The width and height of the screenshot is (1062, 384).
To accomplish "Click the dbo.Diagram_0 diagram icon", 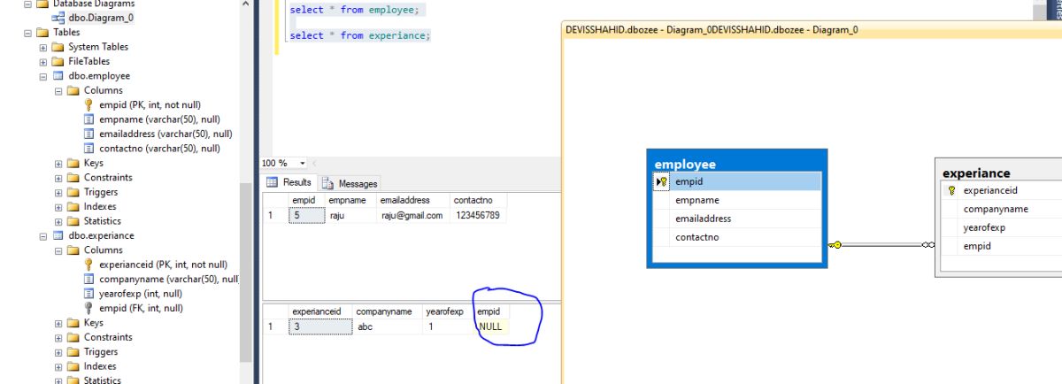I will coord(58,18).
